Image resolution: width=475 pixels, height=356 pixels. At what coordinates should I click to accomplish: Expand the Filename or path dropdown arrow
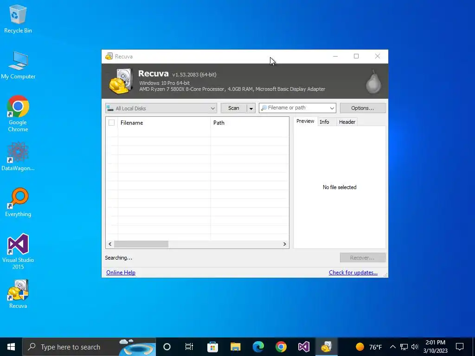(x=332, y=108)
